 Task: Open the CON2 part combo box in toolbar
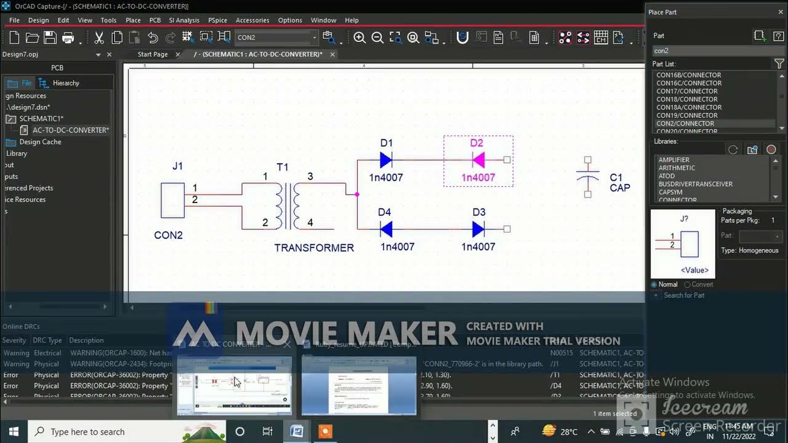click(x=276, y=38)
